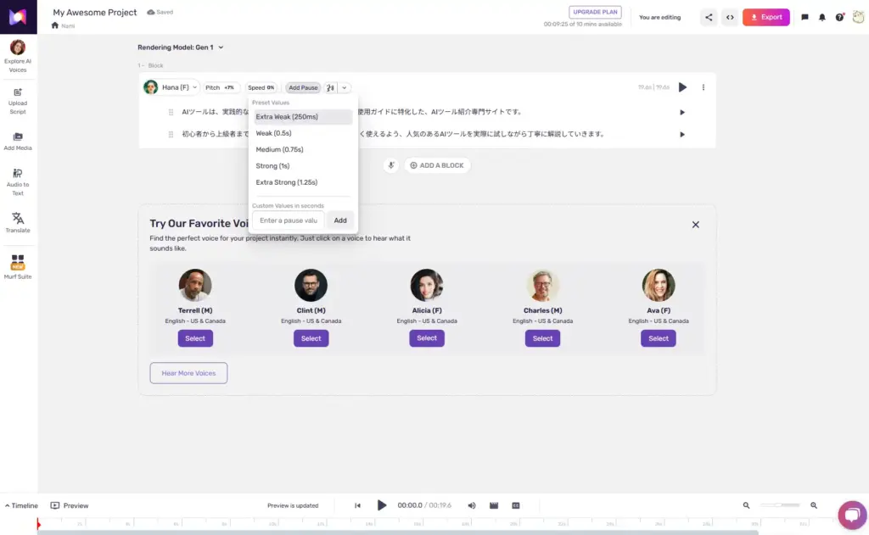Zoom in the timeline with the magnifier
Screen dimensions: 869x535
click(x=814, y=505)
